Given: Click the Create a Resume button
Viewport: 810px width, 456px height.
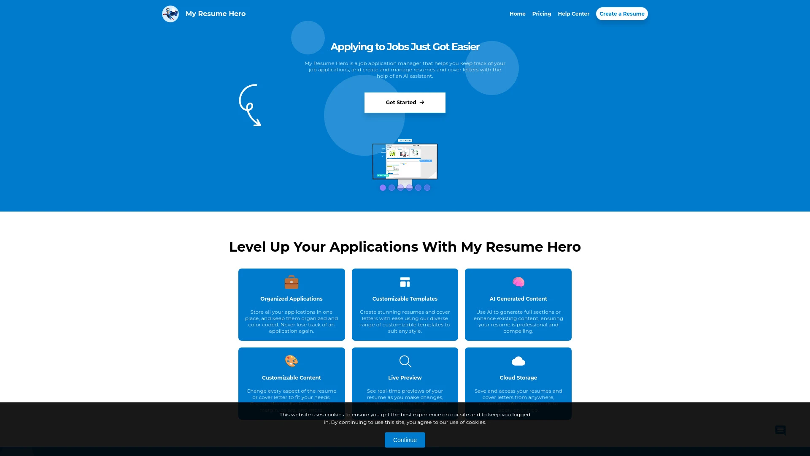Looking at the screenshot, I should pyautogui.click(x=621, y=14).
